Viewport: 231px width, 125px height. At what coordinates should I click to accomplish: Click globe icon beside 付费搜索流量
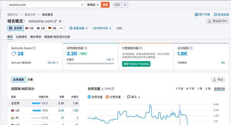(x=141, y=48)
